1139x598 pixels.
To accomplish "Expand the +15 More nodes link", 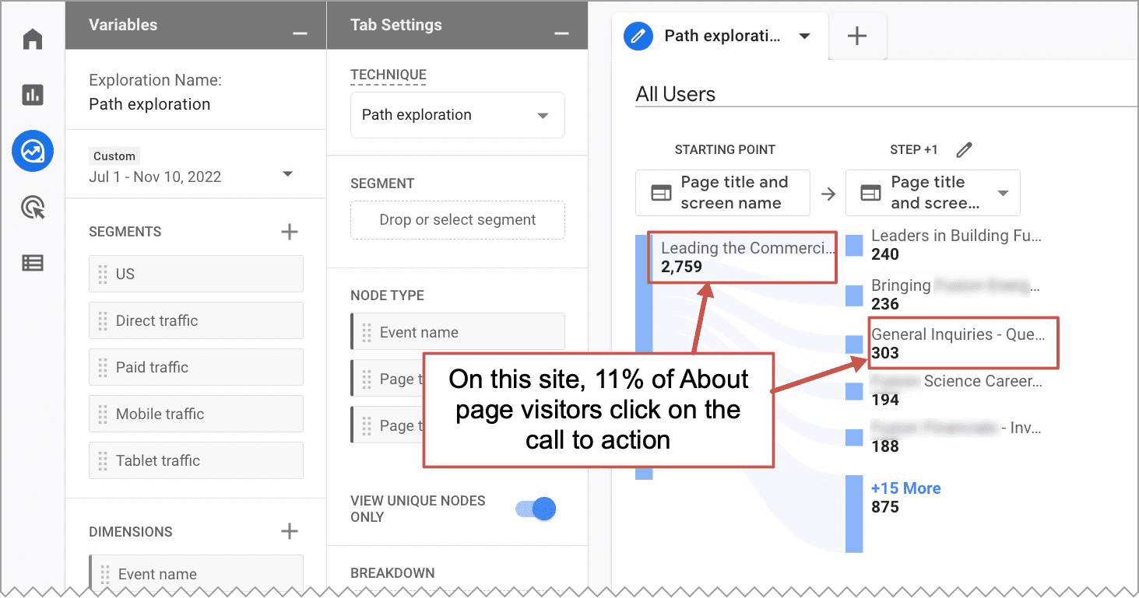I will pos(905,488).
